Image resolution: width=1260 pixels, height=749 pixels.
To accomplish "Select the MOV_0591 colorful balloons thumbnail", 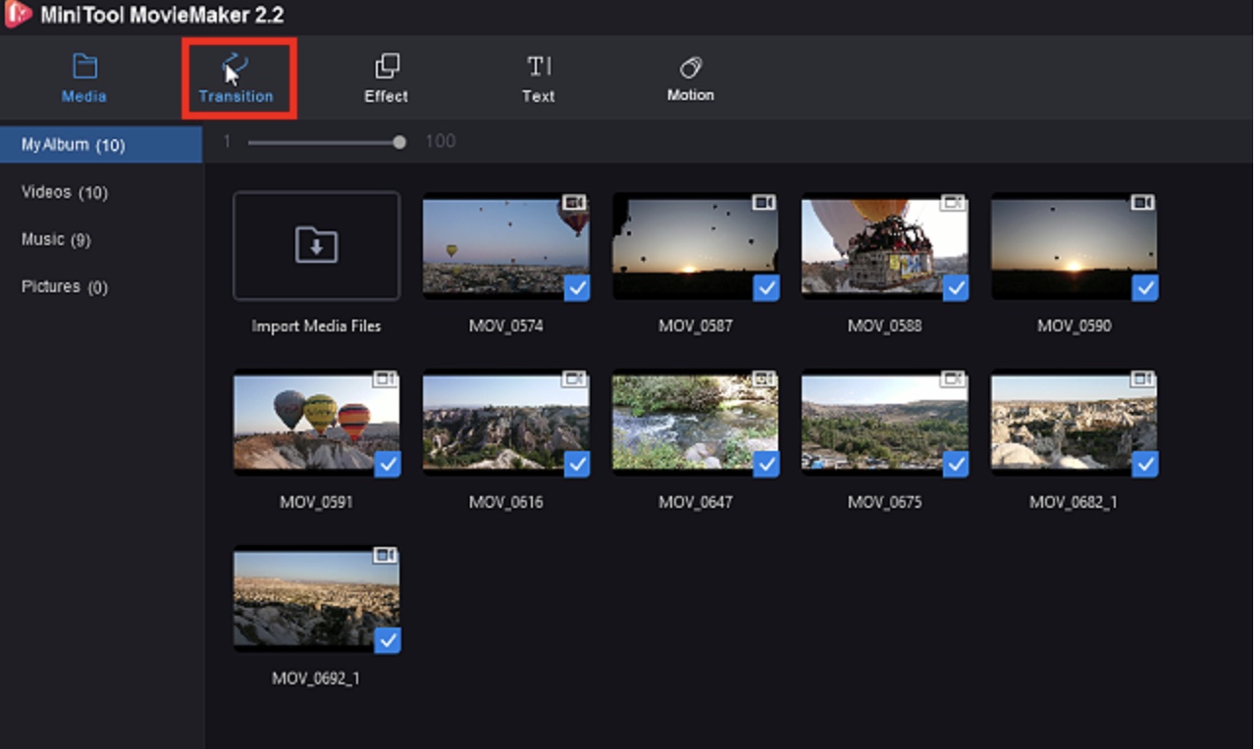I will (317, 422).
